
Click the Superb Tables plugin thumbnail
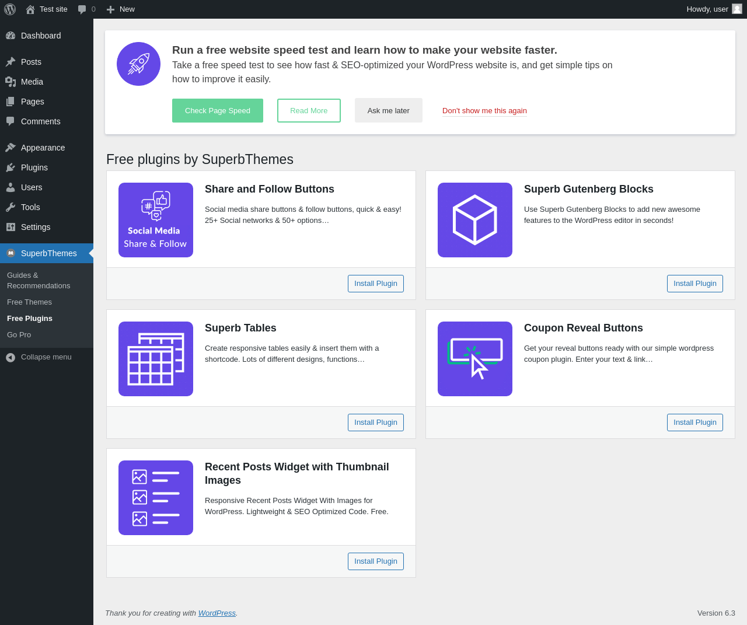coord(156,359)
